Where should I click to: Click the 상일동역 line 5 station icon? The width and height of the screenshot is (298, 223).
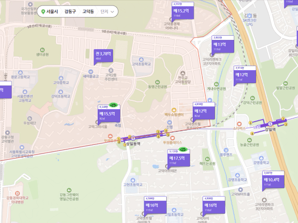(x=133, y=138)
